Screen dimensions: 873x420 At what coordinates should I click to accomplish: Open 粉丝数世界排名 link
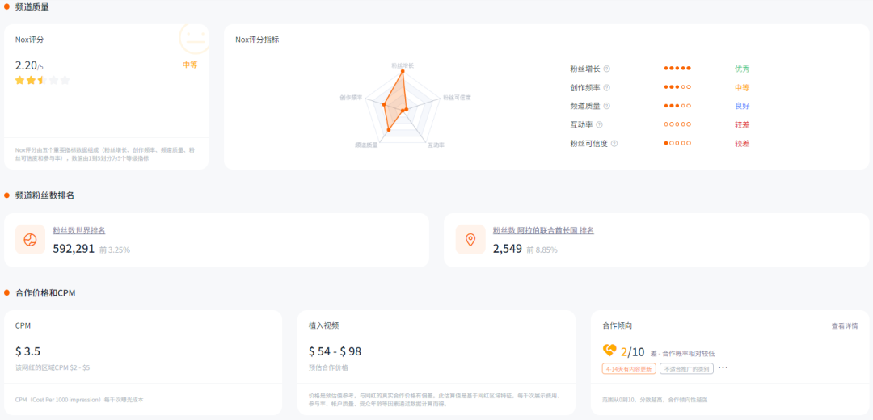coord(79,230)
